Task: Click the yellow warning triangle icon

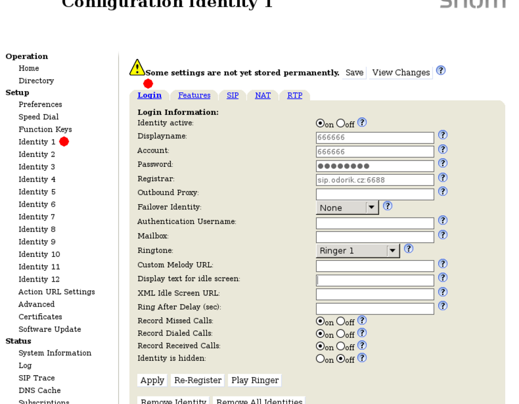Action: pos(137,68)
